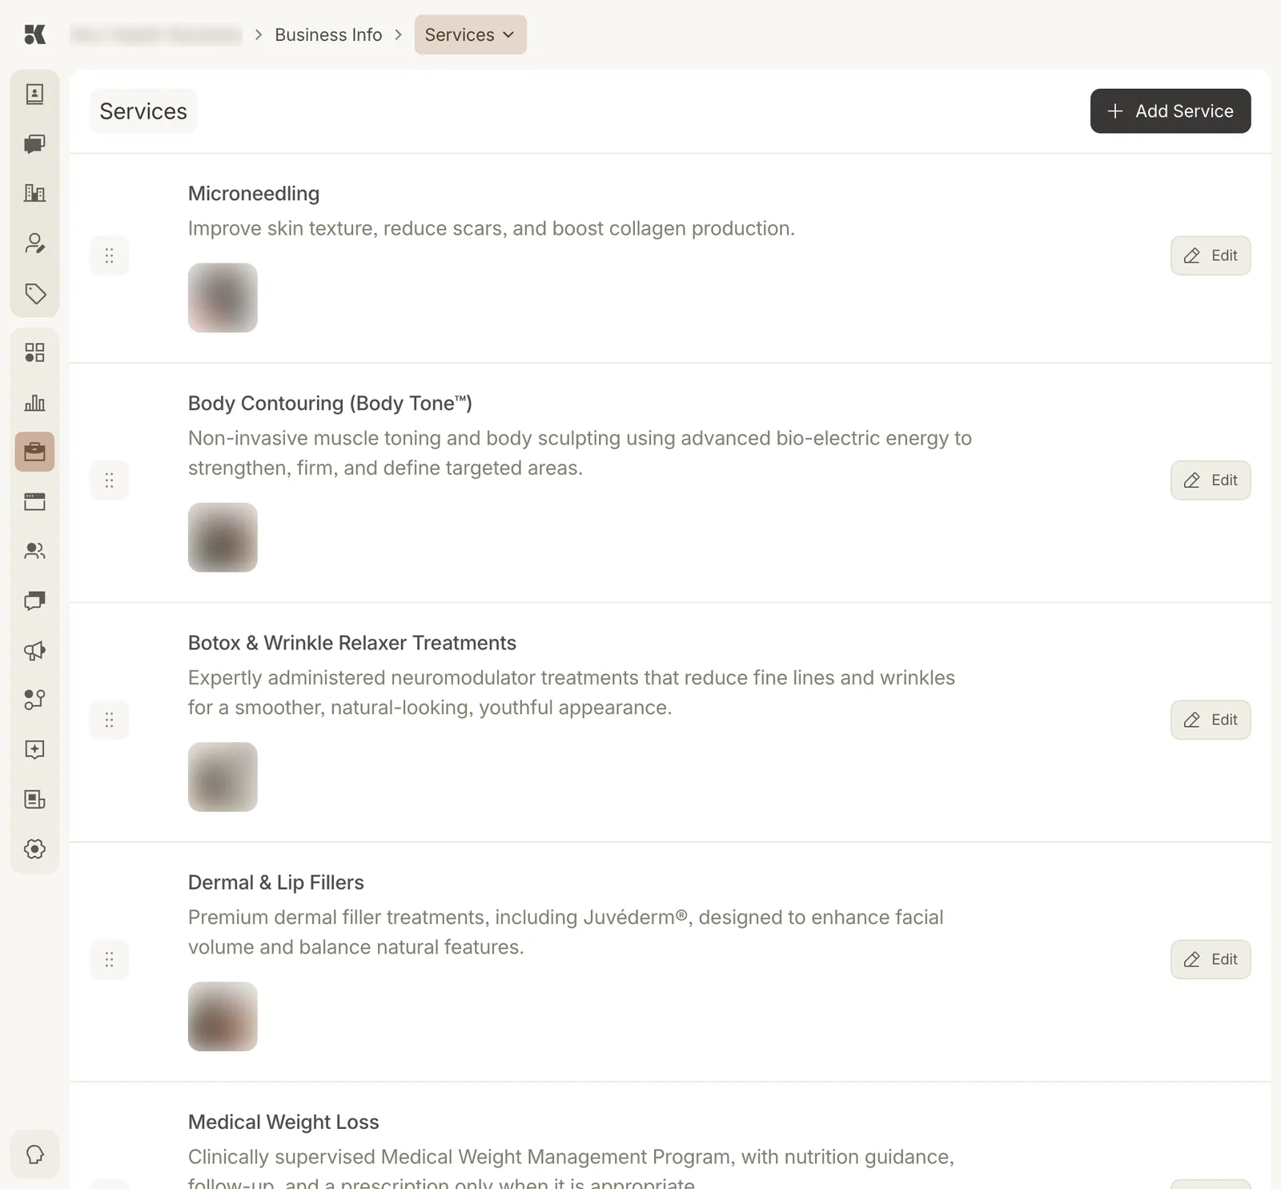Click the Body Contouring (Body Tone™) title

coord(330,404)
